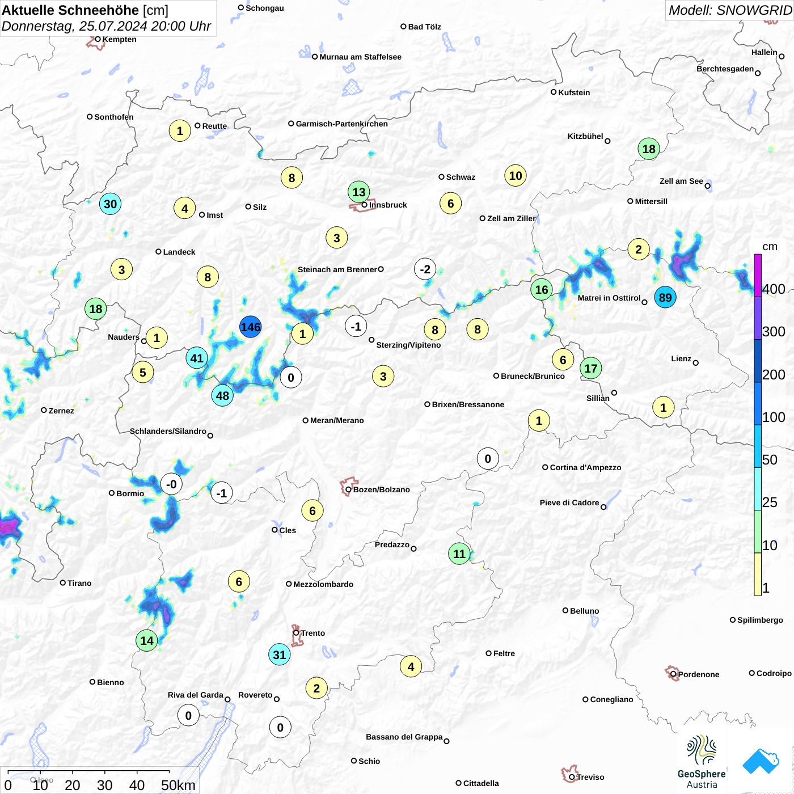Click the 13 cm marker at Innsbruck

click(359, 192)
